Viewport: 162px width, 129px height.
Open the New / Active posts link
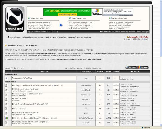coord(118,32)
